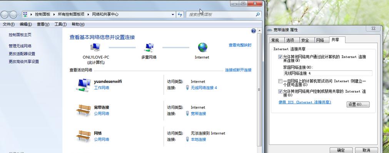
Task: Click 网络和共享中心 in the breadcrumb path
Action: pos(105,14)
